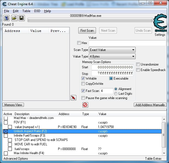Open the File menu

[7, 11]
